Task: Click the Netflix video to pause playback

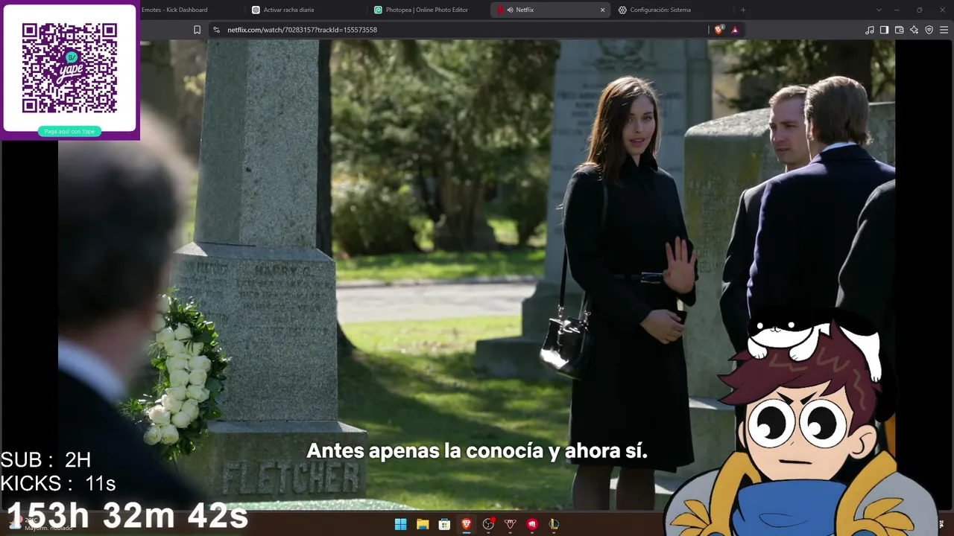Action: click(x=477, y=275)
